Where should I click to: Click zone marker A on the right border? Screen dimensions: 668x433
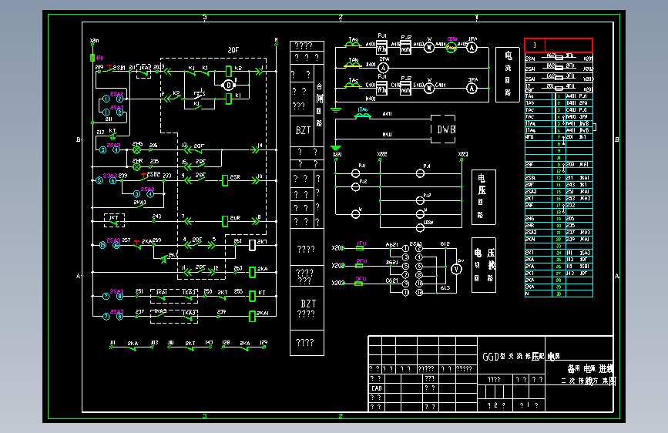coord(617,276)
